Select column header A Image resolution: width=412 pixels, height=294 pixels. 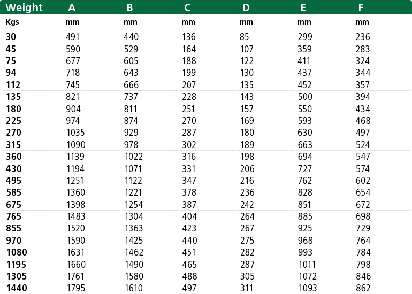click(72, 7)
